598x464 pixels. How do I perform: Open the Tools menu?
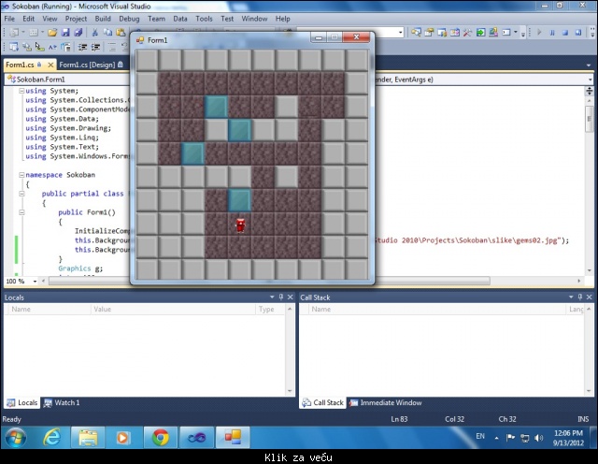click(204, 19)
